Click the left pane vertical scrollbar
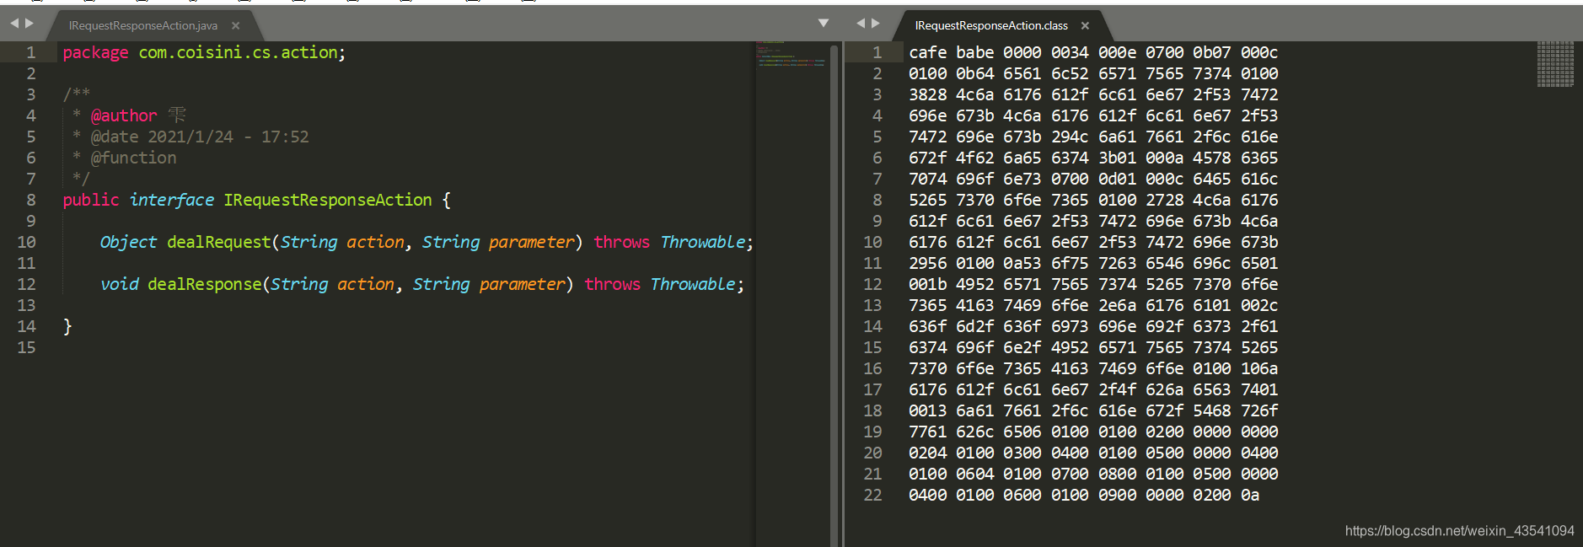Screen dimensions: 1583x547 [x=834, y=294]
